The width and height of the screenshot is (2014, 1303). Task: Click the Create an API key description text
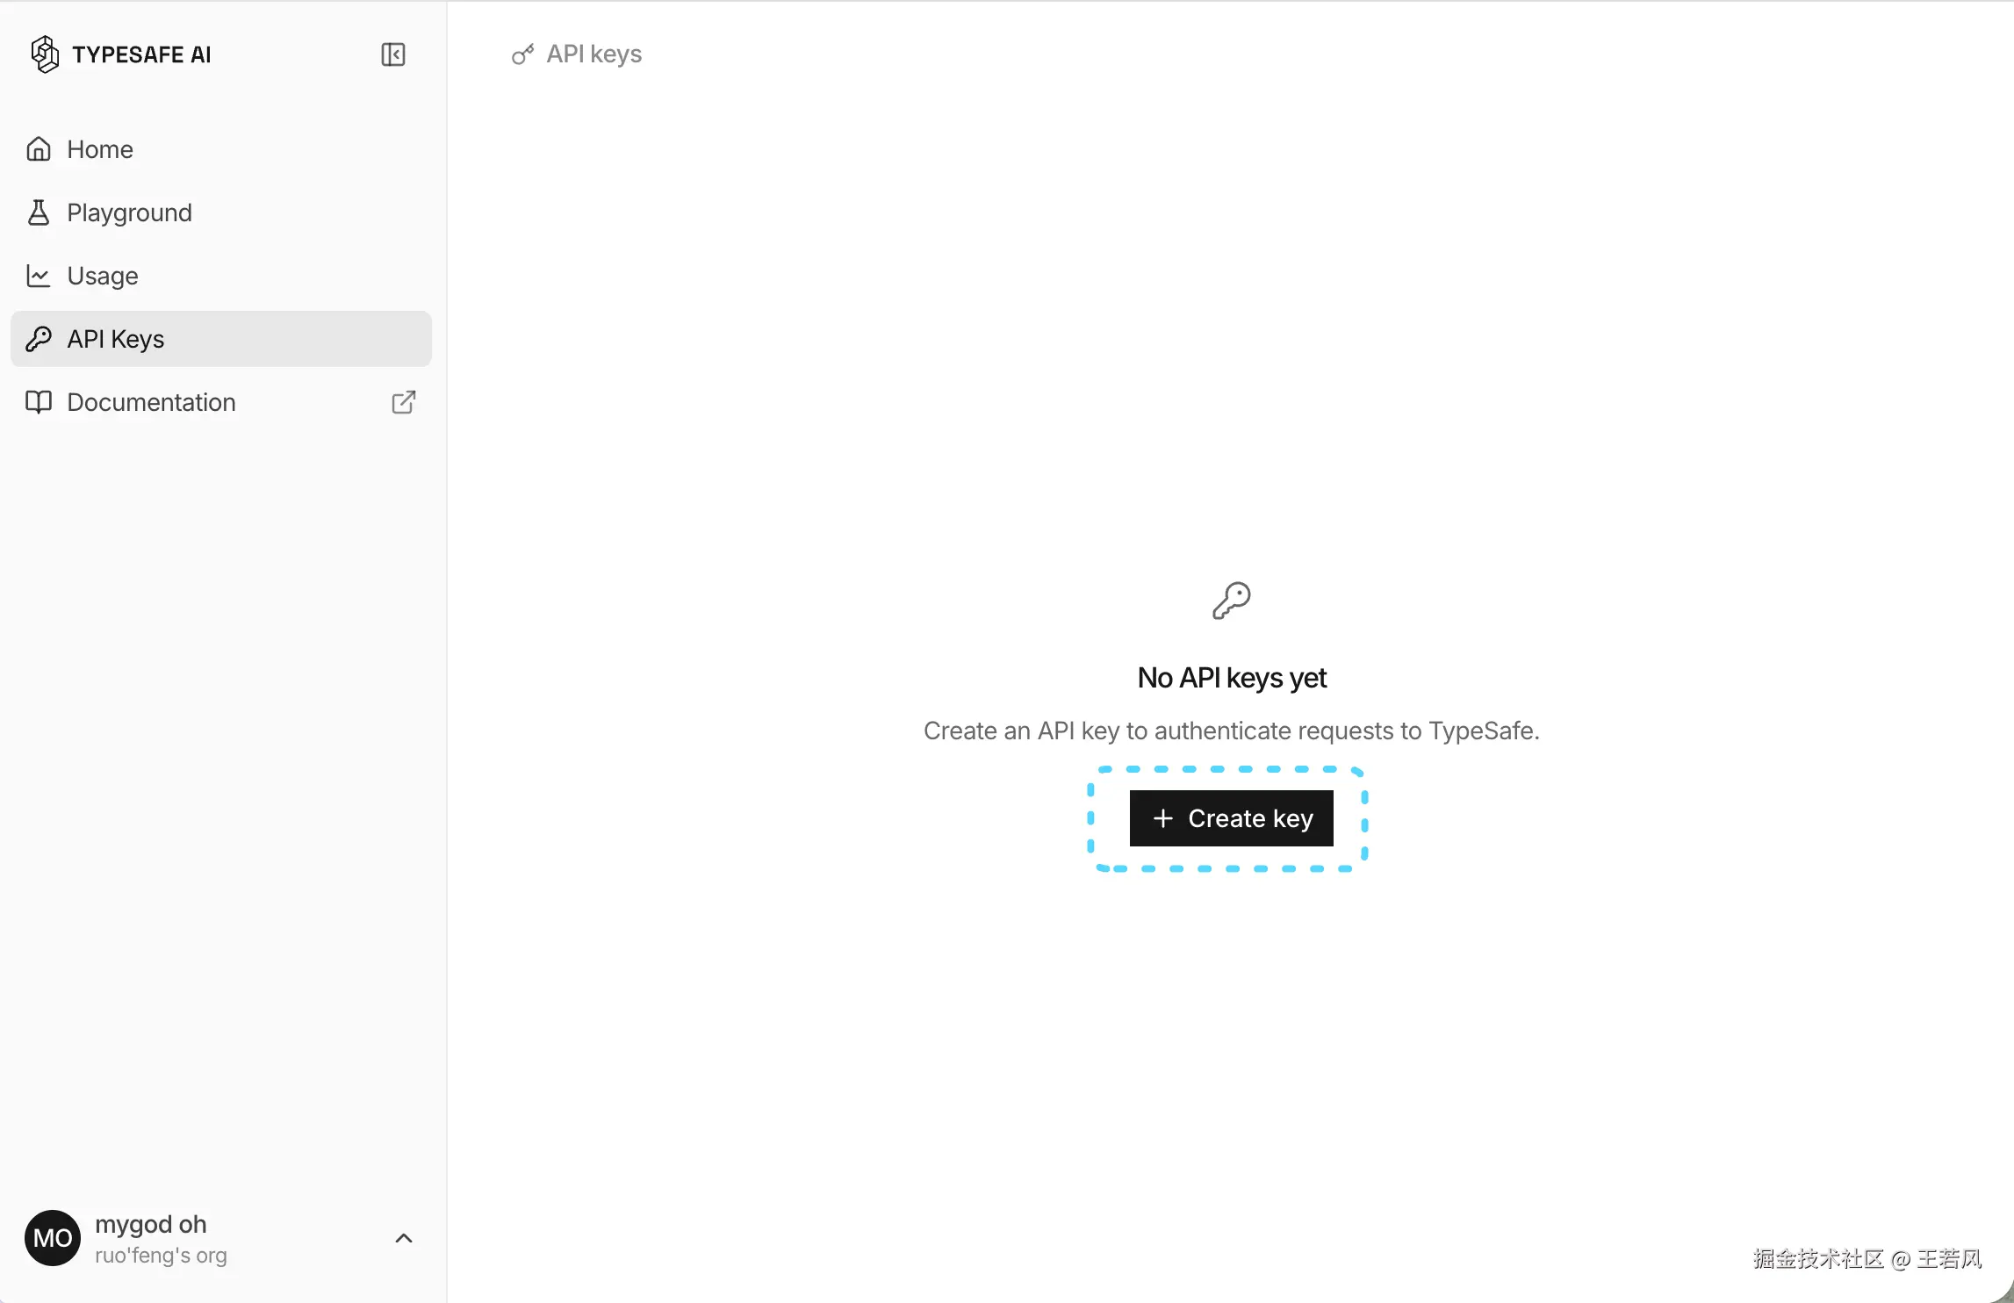1232,731
